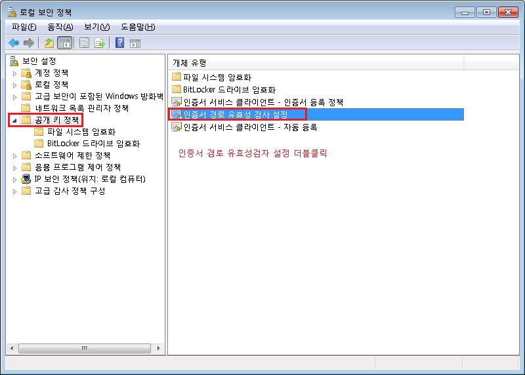
Task: Expand the IP 보안 정책 node
Action: tap(14, 180)
